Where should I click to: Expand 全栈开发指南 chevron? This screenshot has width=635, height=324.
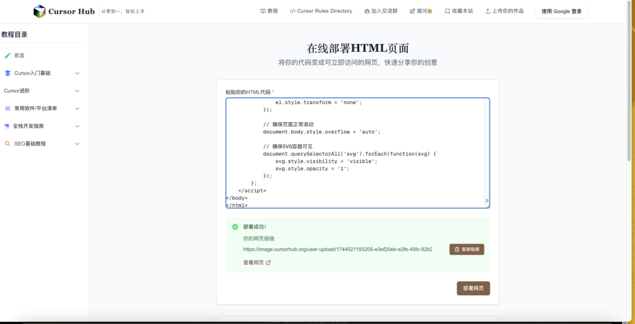(x=78, y=126)
